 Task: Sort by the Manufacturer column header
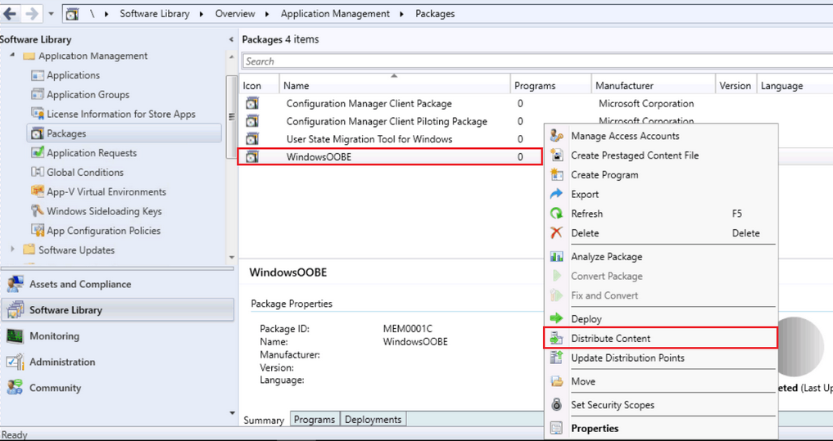tap(653, 85)
